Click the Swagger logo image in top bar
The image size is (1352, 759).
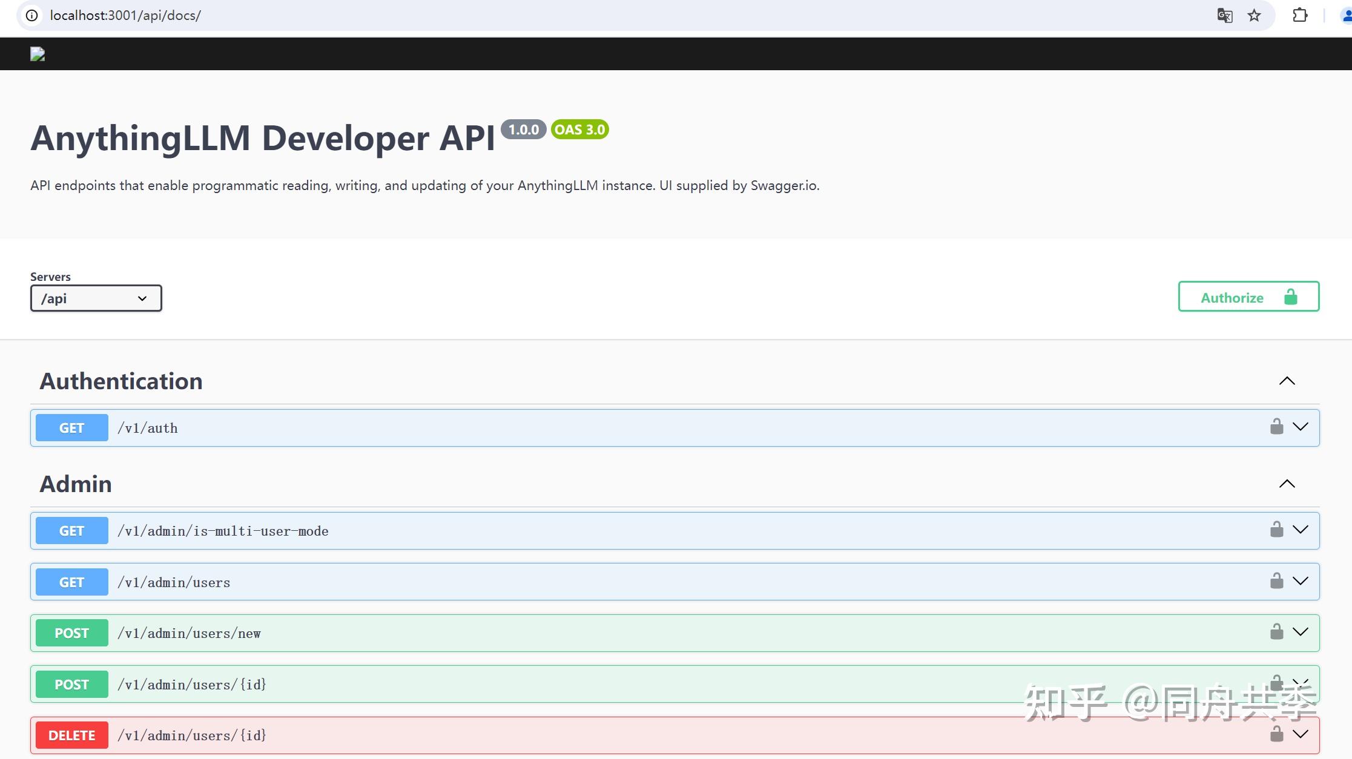pyautogui.click(x=38, y=54)
